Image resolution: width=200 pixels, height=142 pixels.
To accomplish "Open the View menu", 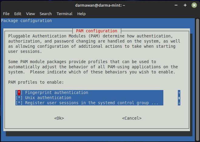I will [x=31, y=14].
